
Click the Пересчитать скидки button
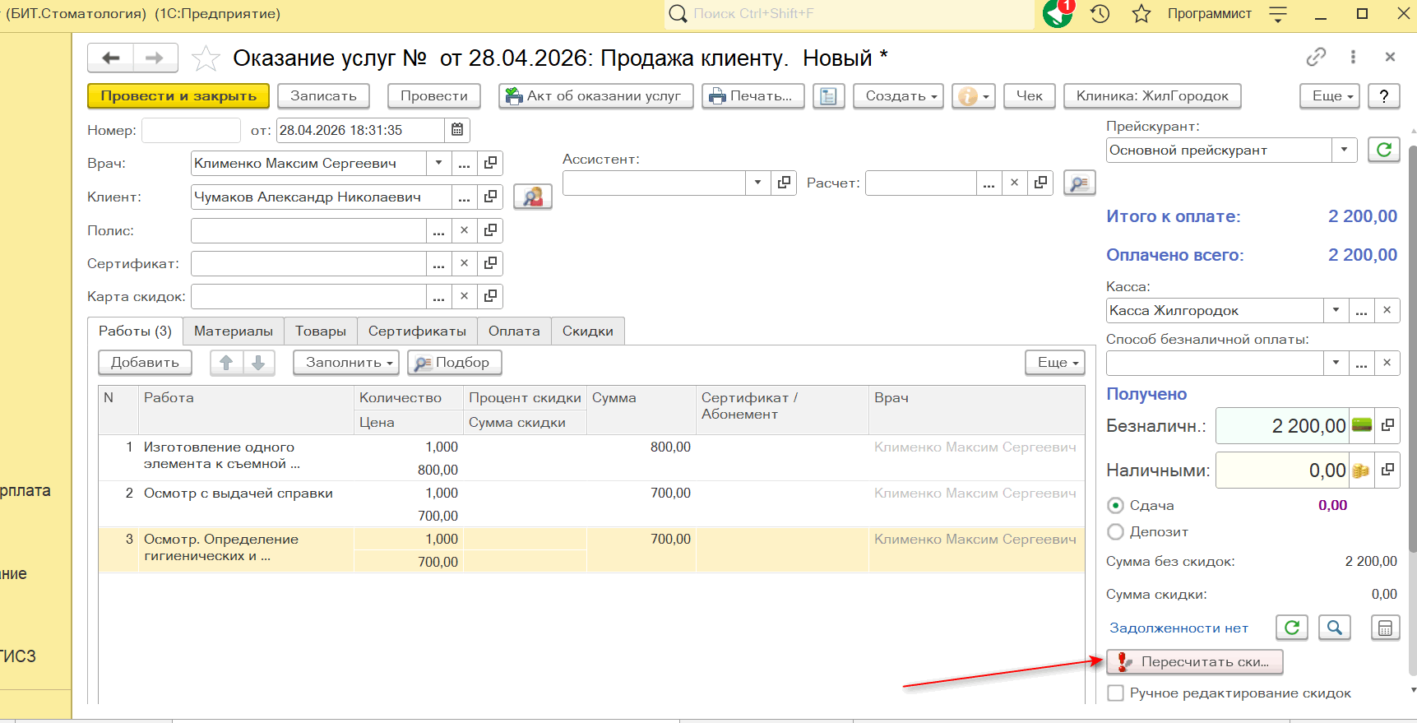(1194, 662)
